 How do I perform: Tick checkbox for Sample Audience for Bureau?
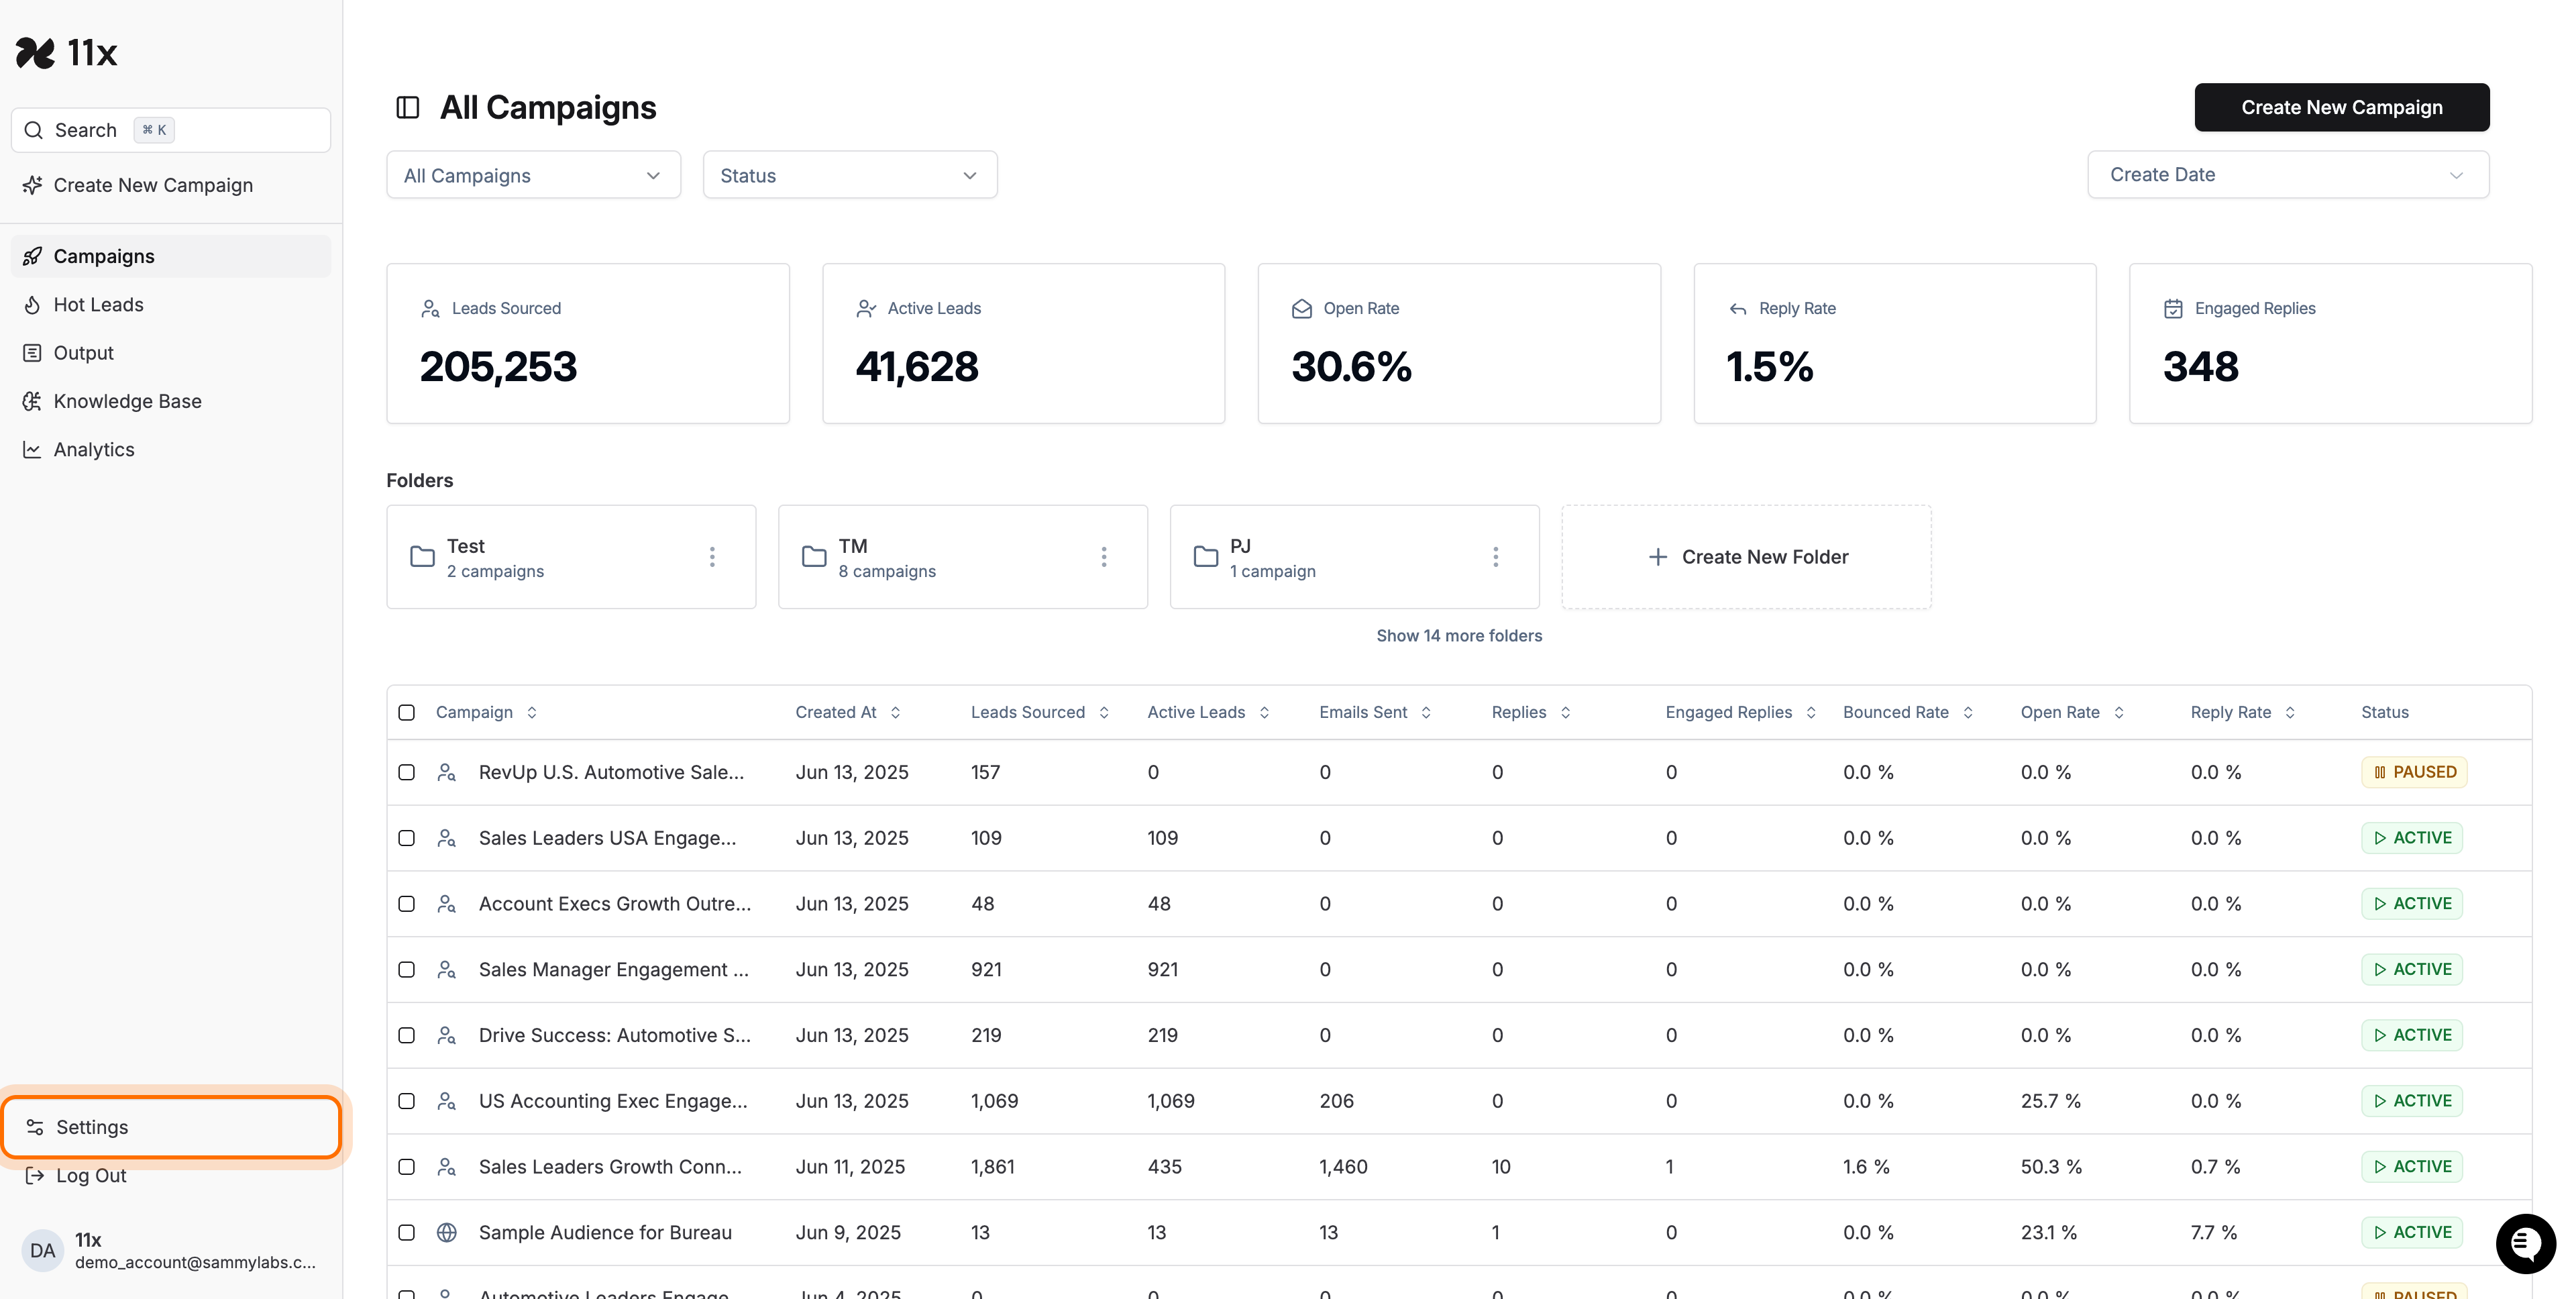406,1232
